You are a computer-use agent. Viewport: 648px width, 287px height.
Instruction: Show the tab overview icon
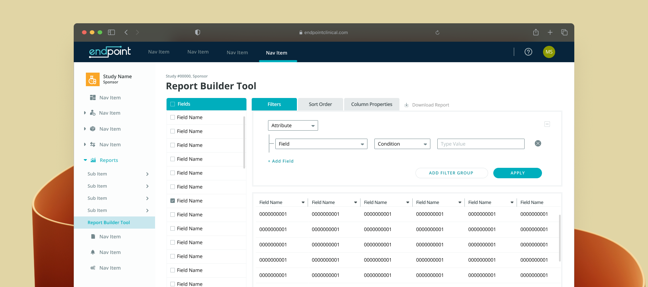(564, 32)
